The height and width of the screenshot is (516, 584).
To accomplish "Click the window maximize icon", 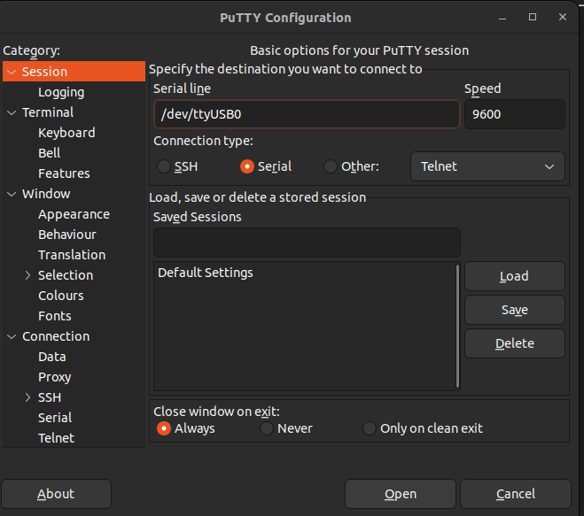I will (x=533, y=18).
